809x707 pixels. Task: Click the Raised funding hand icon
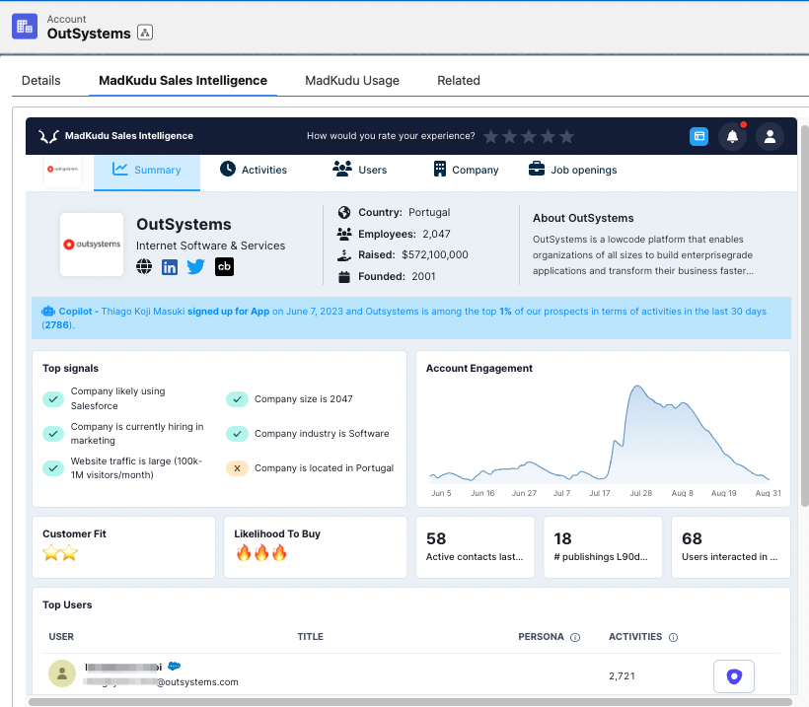pyautogui.click(x=344, y=254)
